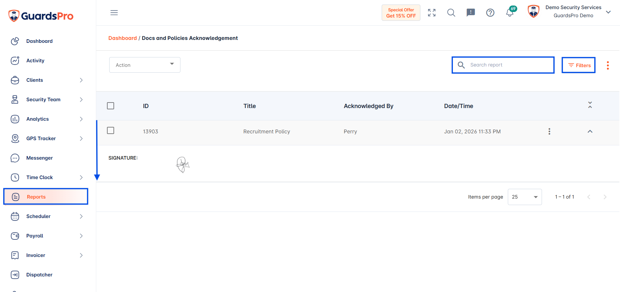Viewport: 620px width, 292px height.
Task: View the signature image thumbnail
Action: tap(183, 164)
